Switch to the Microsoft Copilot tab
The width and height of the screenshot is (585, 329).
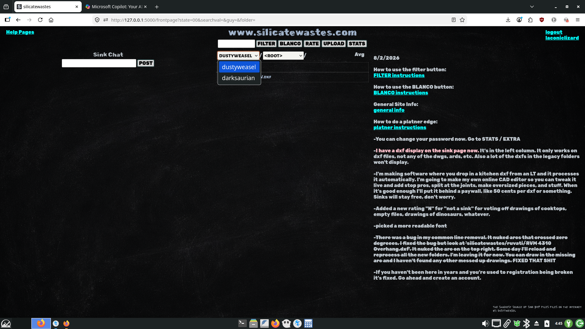116,7
